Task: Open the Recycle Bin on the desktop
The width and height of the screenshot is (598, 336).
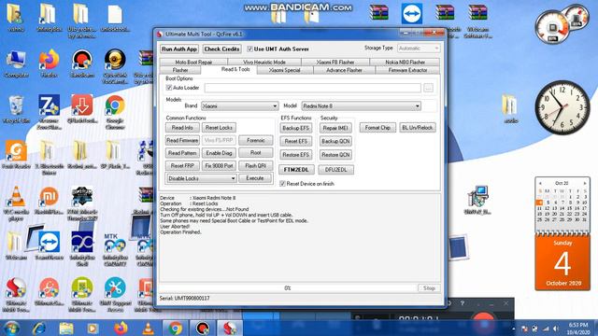Action: [x=16, y=110]
